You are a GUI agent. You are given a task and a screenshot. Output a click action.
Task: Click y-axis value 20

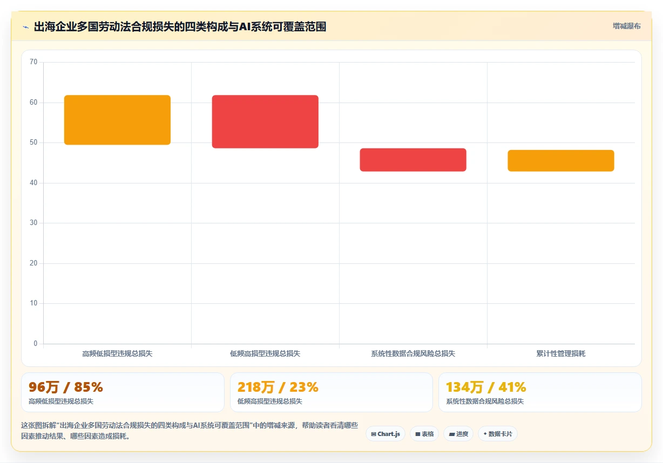(33, 263)
